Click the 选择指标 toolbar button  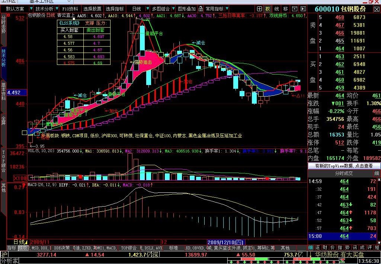click(115, 9)
